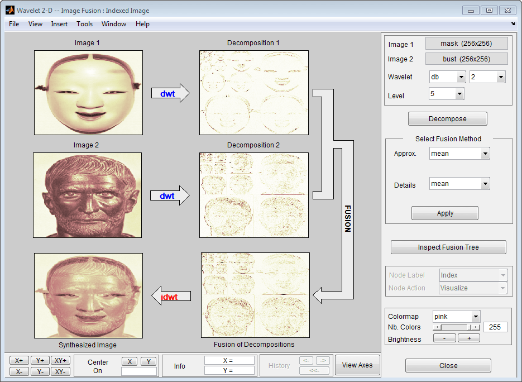
Task: Click the Info Y = field
Action: [229, 370]
